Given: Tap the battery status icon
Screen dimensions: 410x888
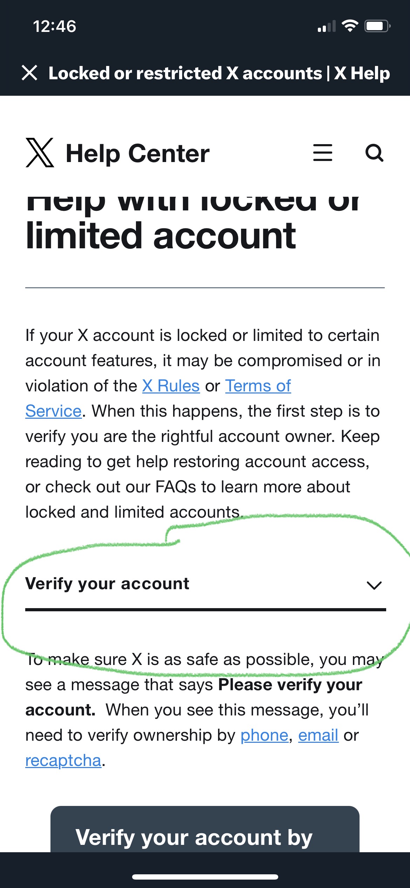Looking at the screenshot, I should click(377, 26).
